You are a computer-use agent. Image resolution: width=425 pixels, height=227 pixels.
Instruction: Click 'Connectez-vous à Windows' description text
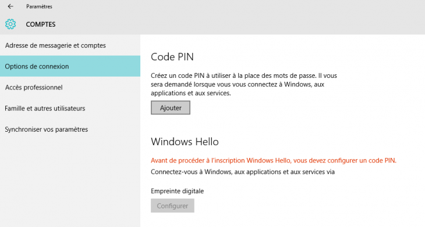[x=243, y=172]
